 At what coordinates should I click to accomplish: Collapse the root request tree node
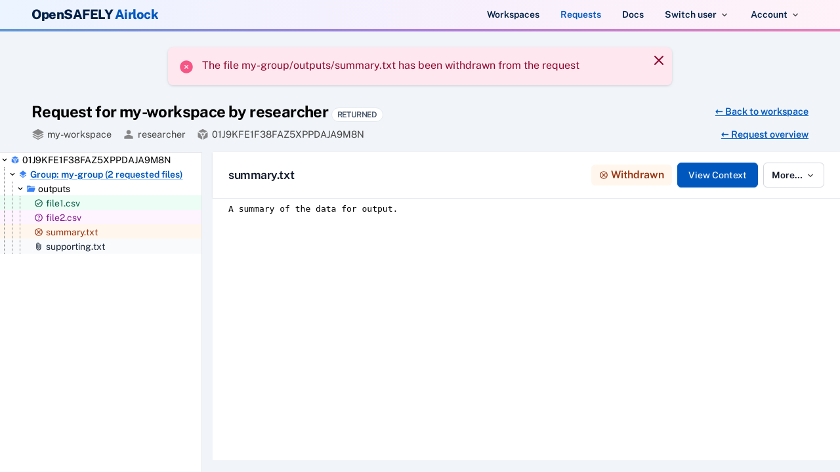click(5, 160)
